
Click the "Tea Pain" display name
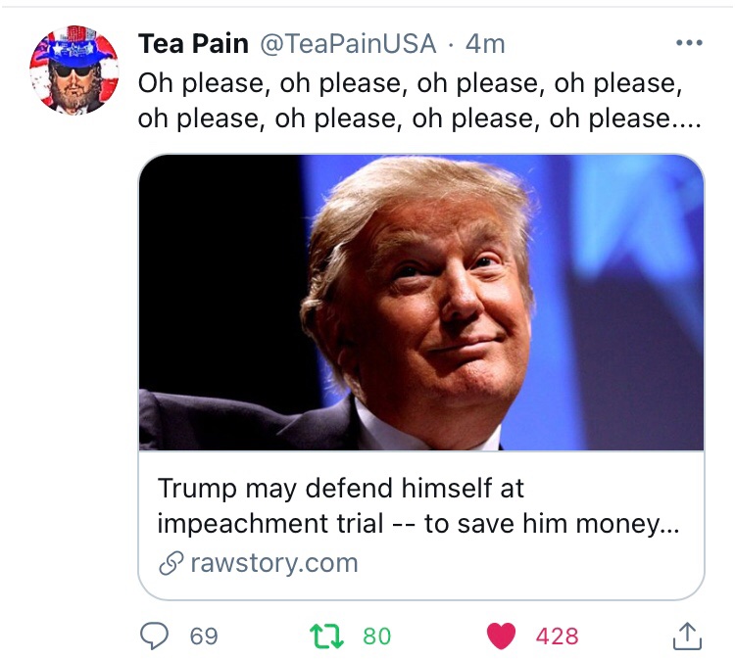193,44
